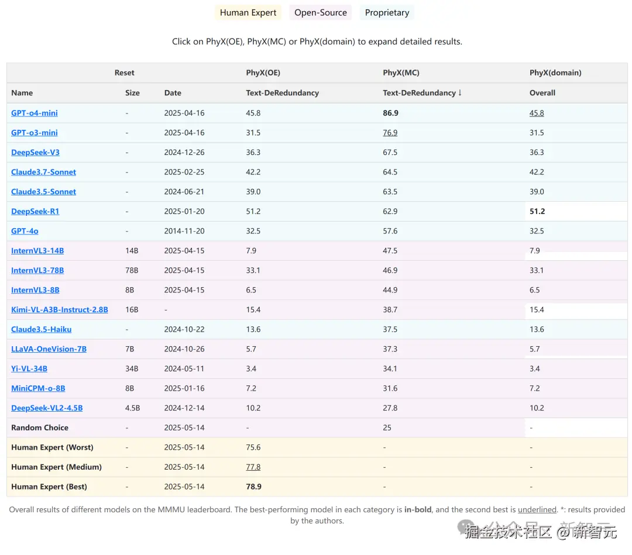This screenshot has height=555, width=632.
Task: Open the InternVL3-14B link
Action: click(37, 251)
